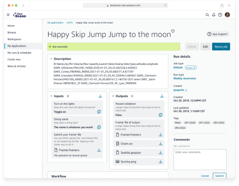Click the Rerun job button
Image resolution: width=239 pixels, height=186 pixels.
tap(221, 46)
